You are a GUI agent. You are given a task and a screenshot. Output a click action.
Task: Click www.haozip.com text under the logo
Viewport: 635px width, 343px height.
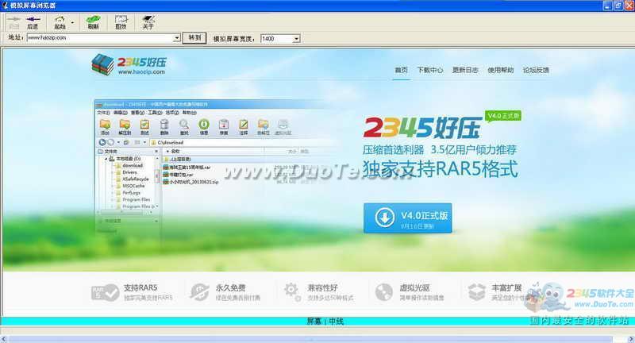(142, 71)
